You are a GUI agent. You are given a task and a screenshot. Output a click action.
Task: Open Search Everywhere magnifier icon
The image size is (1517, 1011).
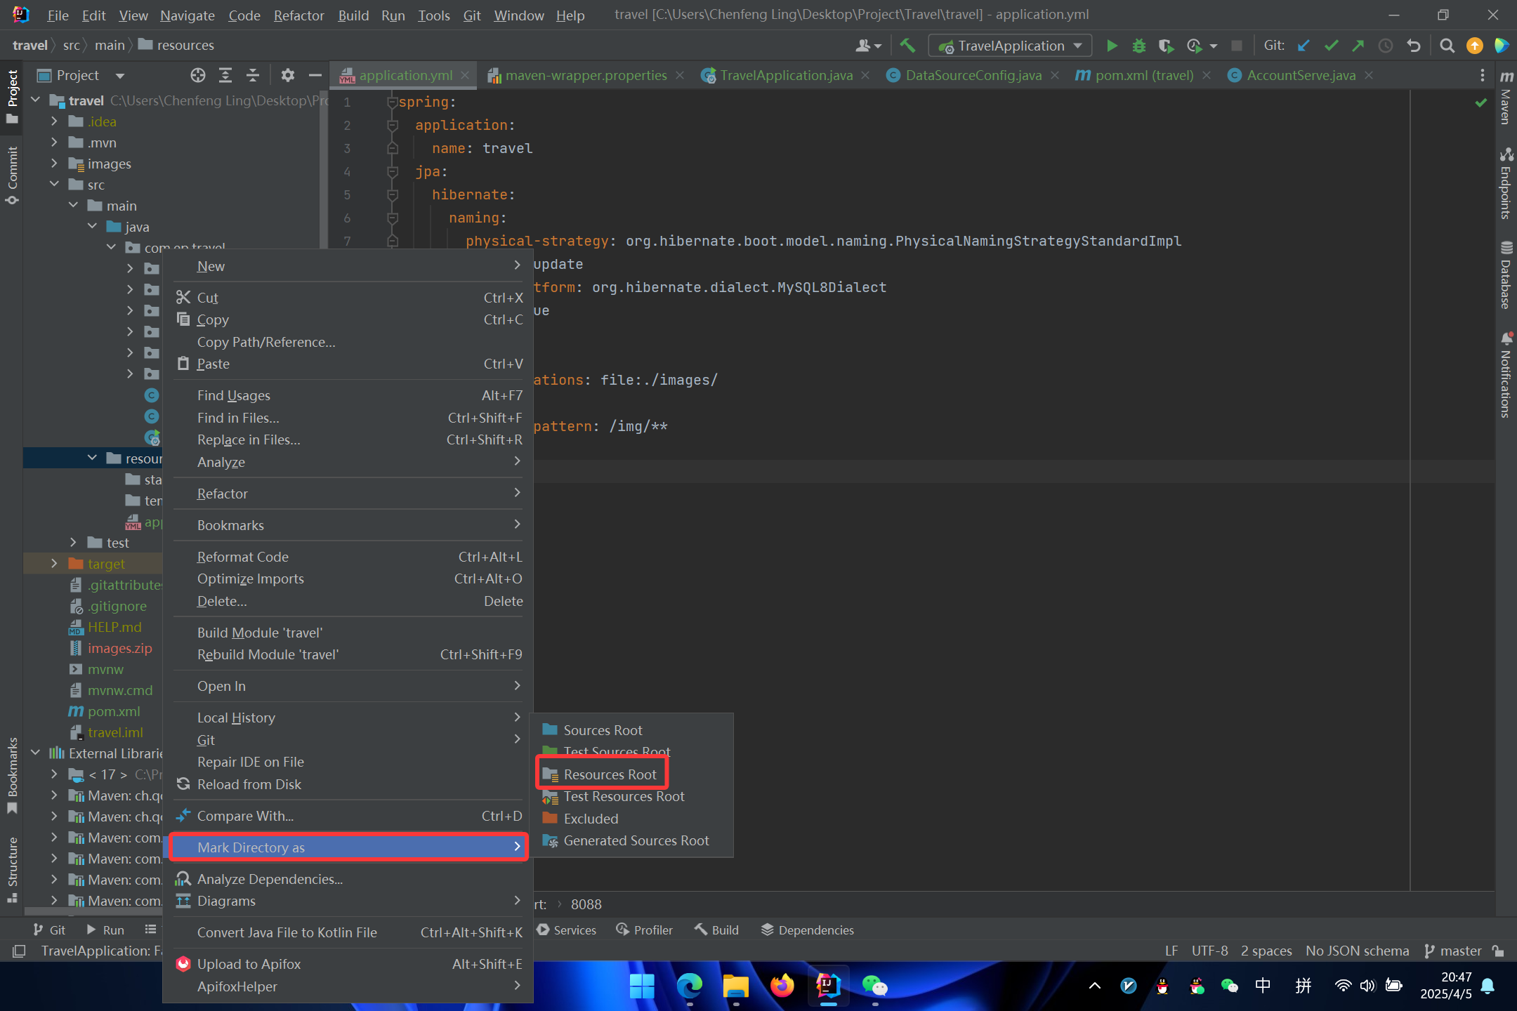click(x=1447, y=46)
